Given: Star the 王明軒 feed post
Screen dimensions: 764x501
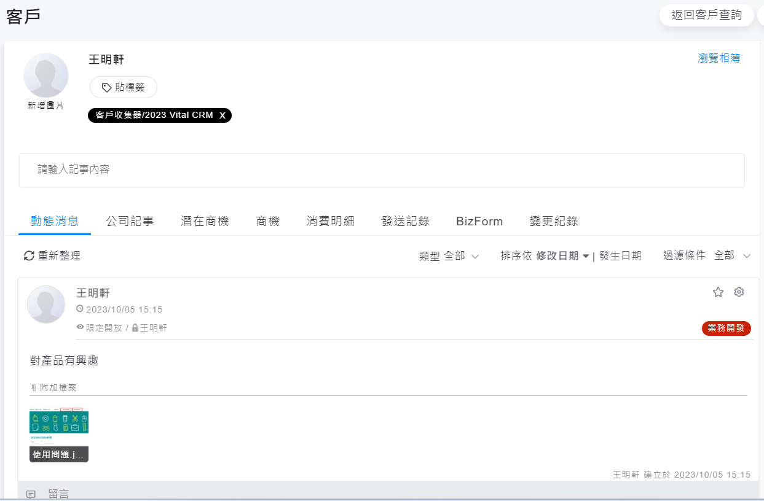Looking at the screenshot, I should 718,292.
